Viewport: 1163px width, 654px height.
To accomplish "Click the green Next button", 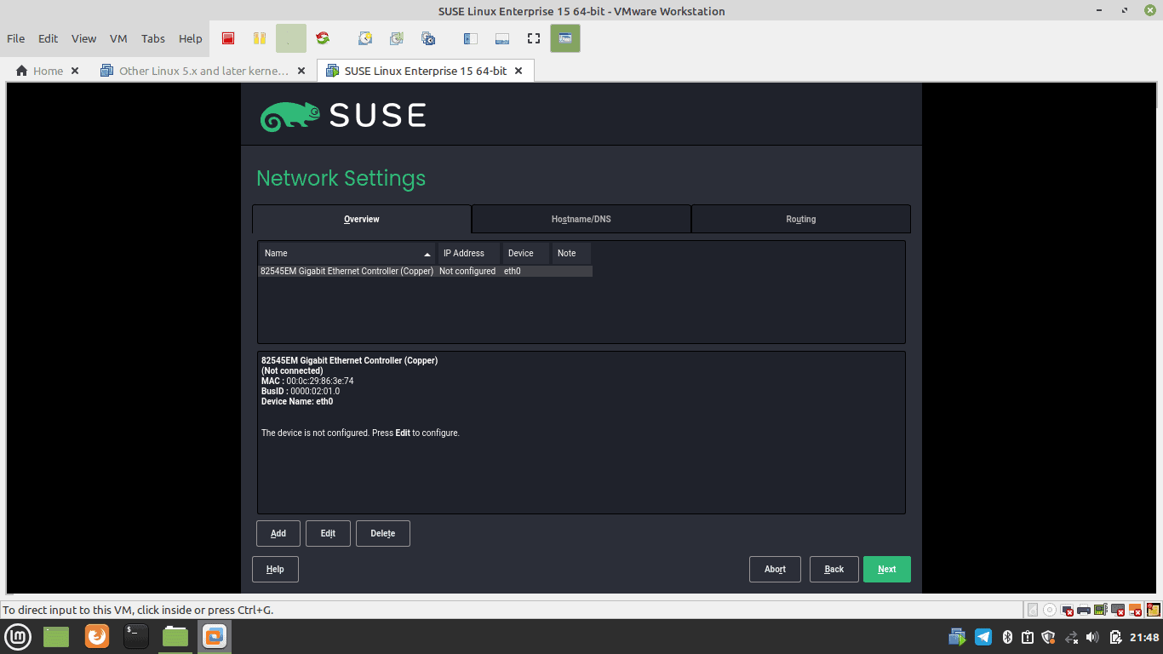I will (887, 569).
